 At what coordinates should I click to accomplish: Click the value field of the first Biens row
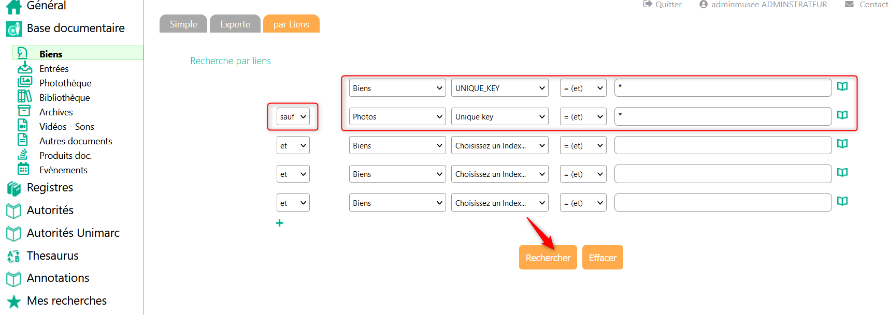(723, 88)
